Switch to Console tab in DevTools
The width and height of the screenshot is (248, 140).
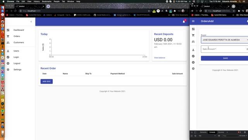point(212,132)
